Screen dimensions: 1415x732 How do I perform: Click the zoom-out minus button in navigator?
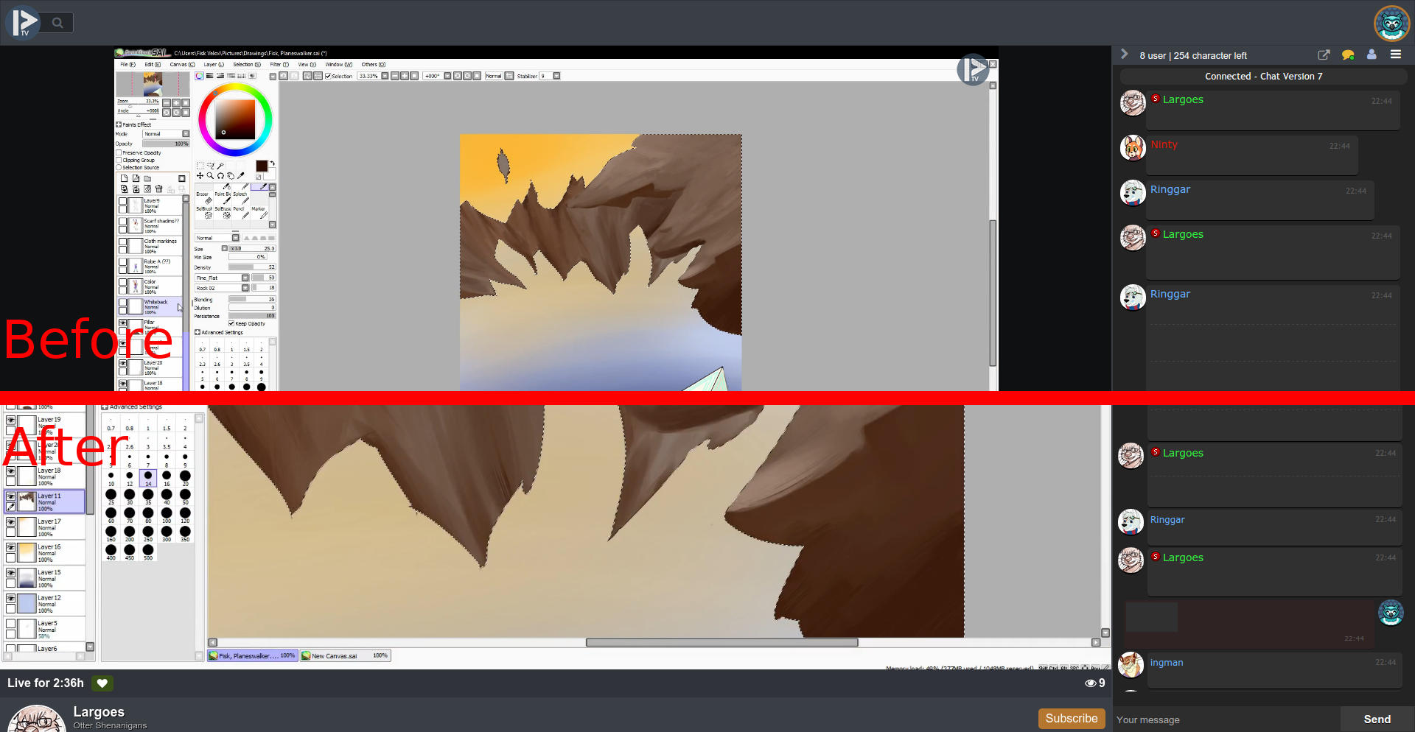point(167,102)
